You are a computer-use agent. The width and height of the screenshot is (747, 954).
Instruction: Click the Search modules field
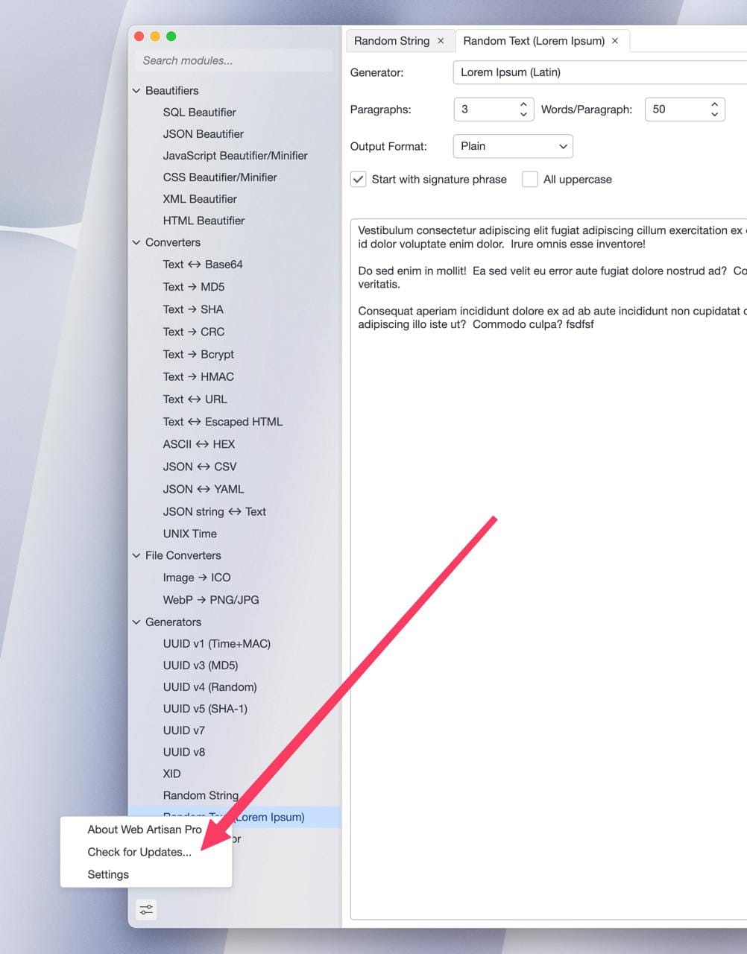click(x=234, y=60)
